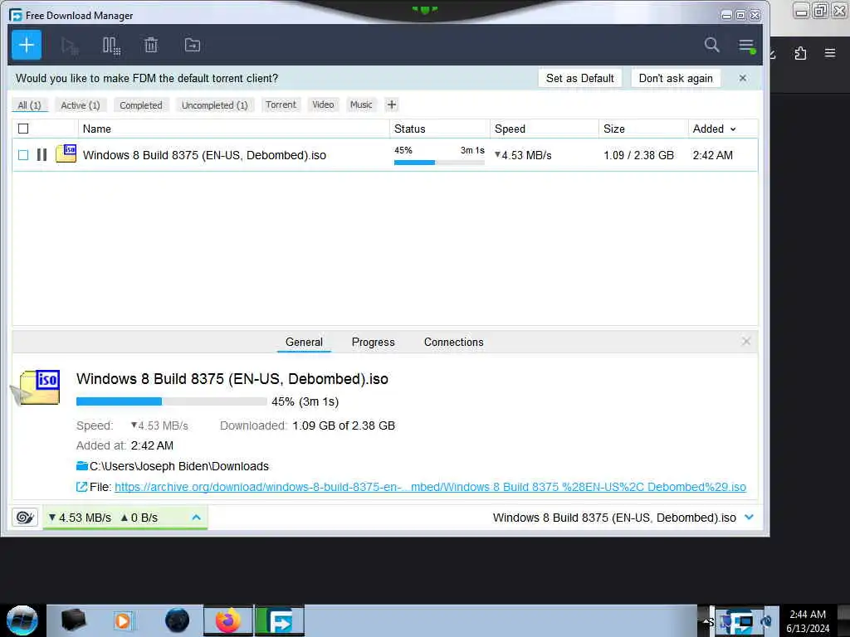
Task: Open Firefox from the taskbar
Action: pyautogui.click(x=227, y=620)
